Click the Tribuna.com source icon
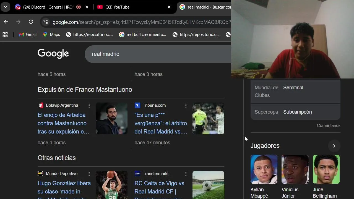This screenshot has width=354, height=199. 137,105
